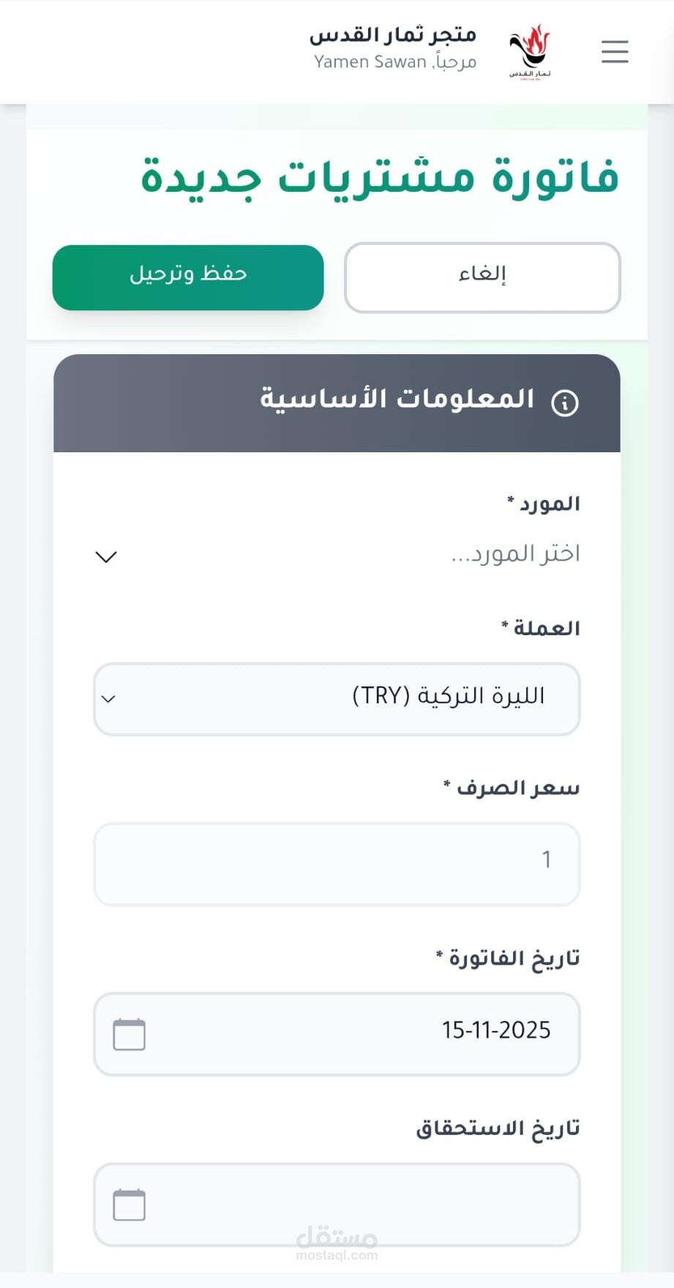
Task: Click the invoice date value 15-11-2025
Action: click(x=495, y=1030)
